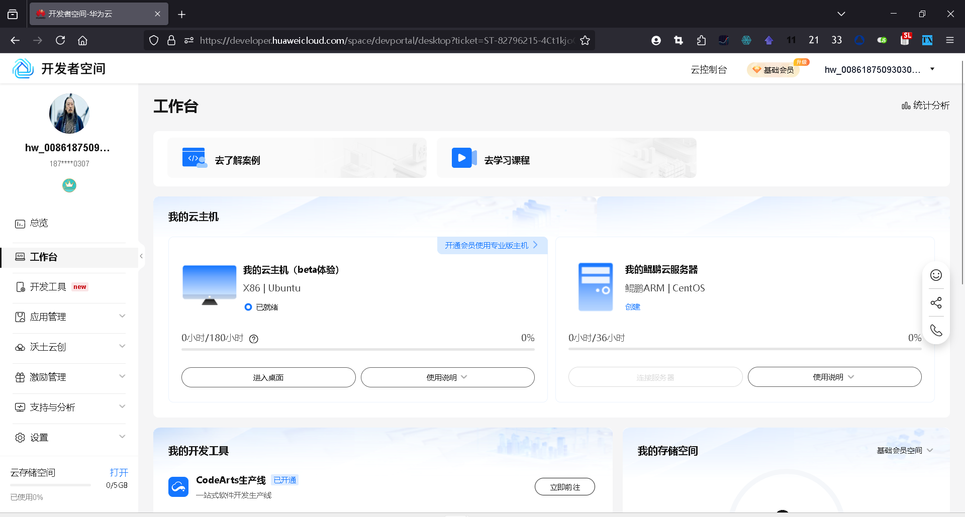Open the 统计分析 statistics panel

coord(925,106)
